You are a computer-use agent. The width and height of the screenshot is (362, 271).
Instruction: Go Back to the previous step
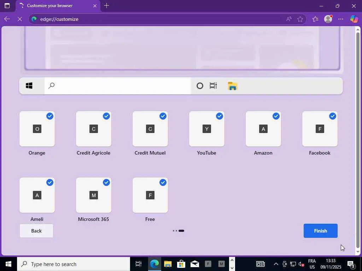[36, 231]
